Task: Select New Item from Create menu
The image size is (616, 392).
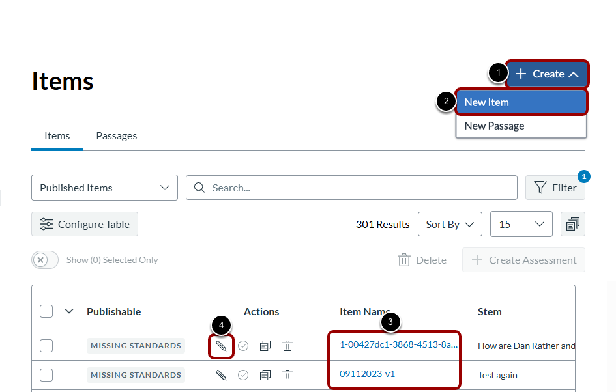Action: click(x=521, y=102)
